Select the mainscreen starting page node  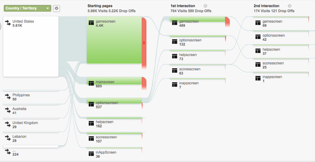pos(114,81)
